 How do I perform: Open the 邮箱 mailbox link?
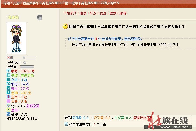(x=123, y=13)
